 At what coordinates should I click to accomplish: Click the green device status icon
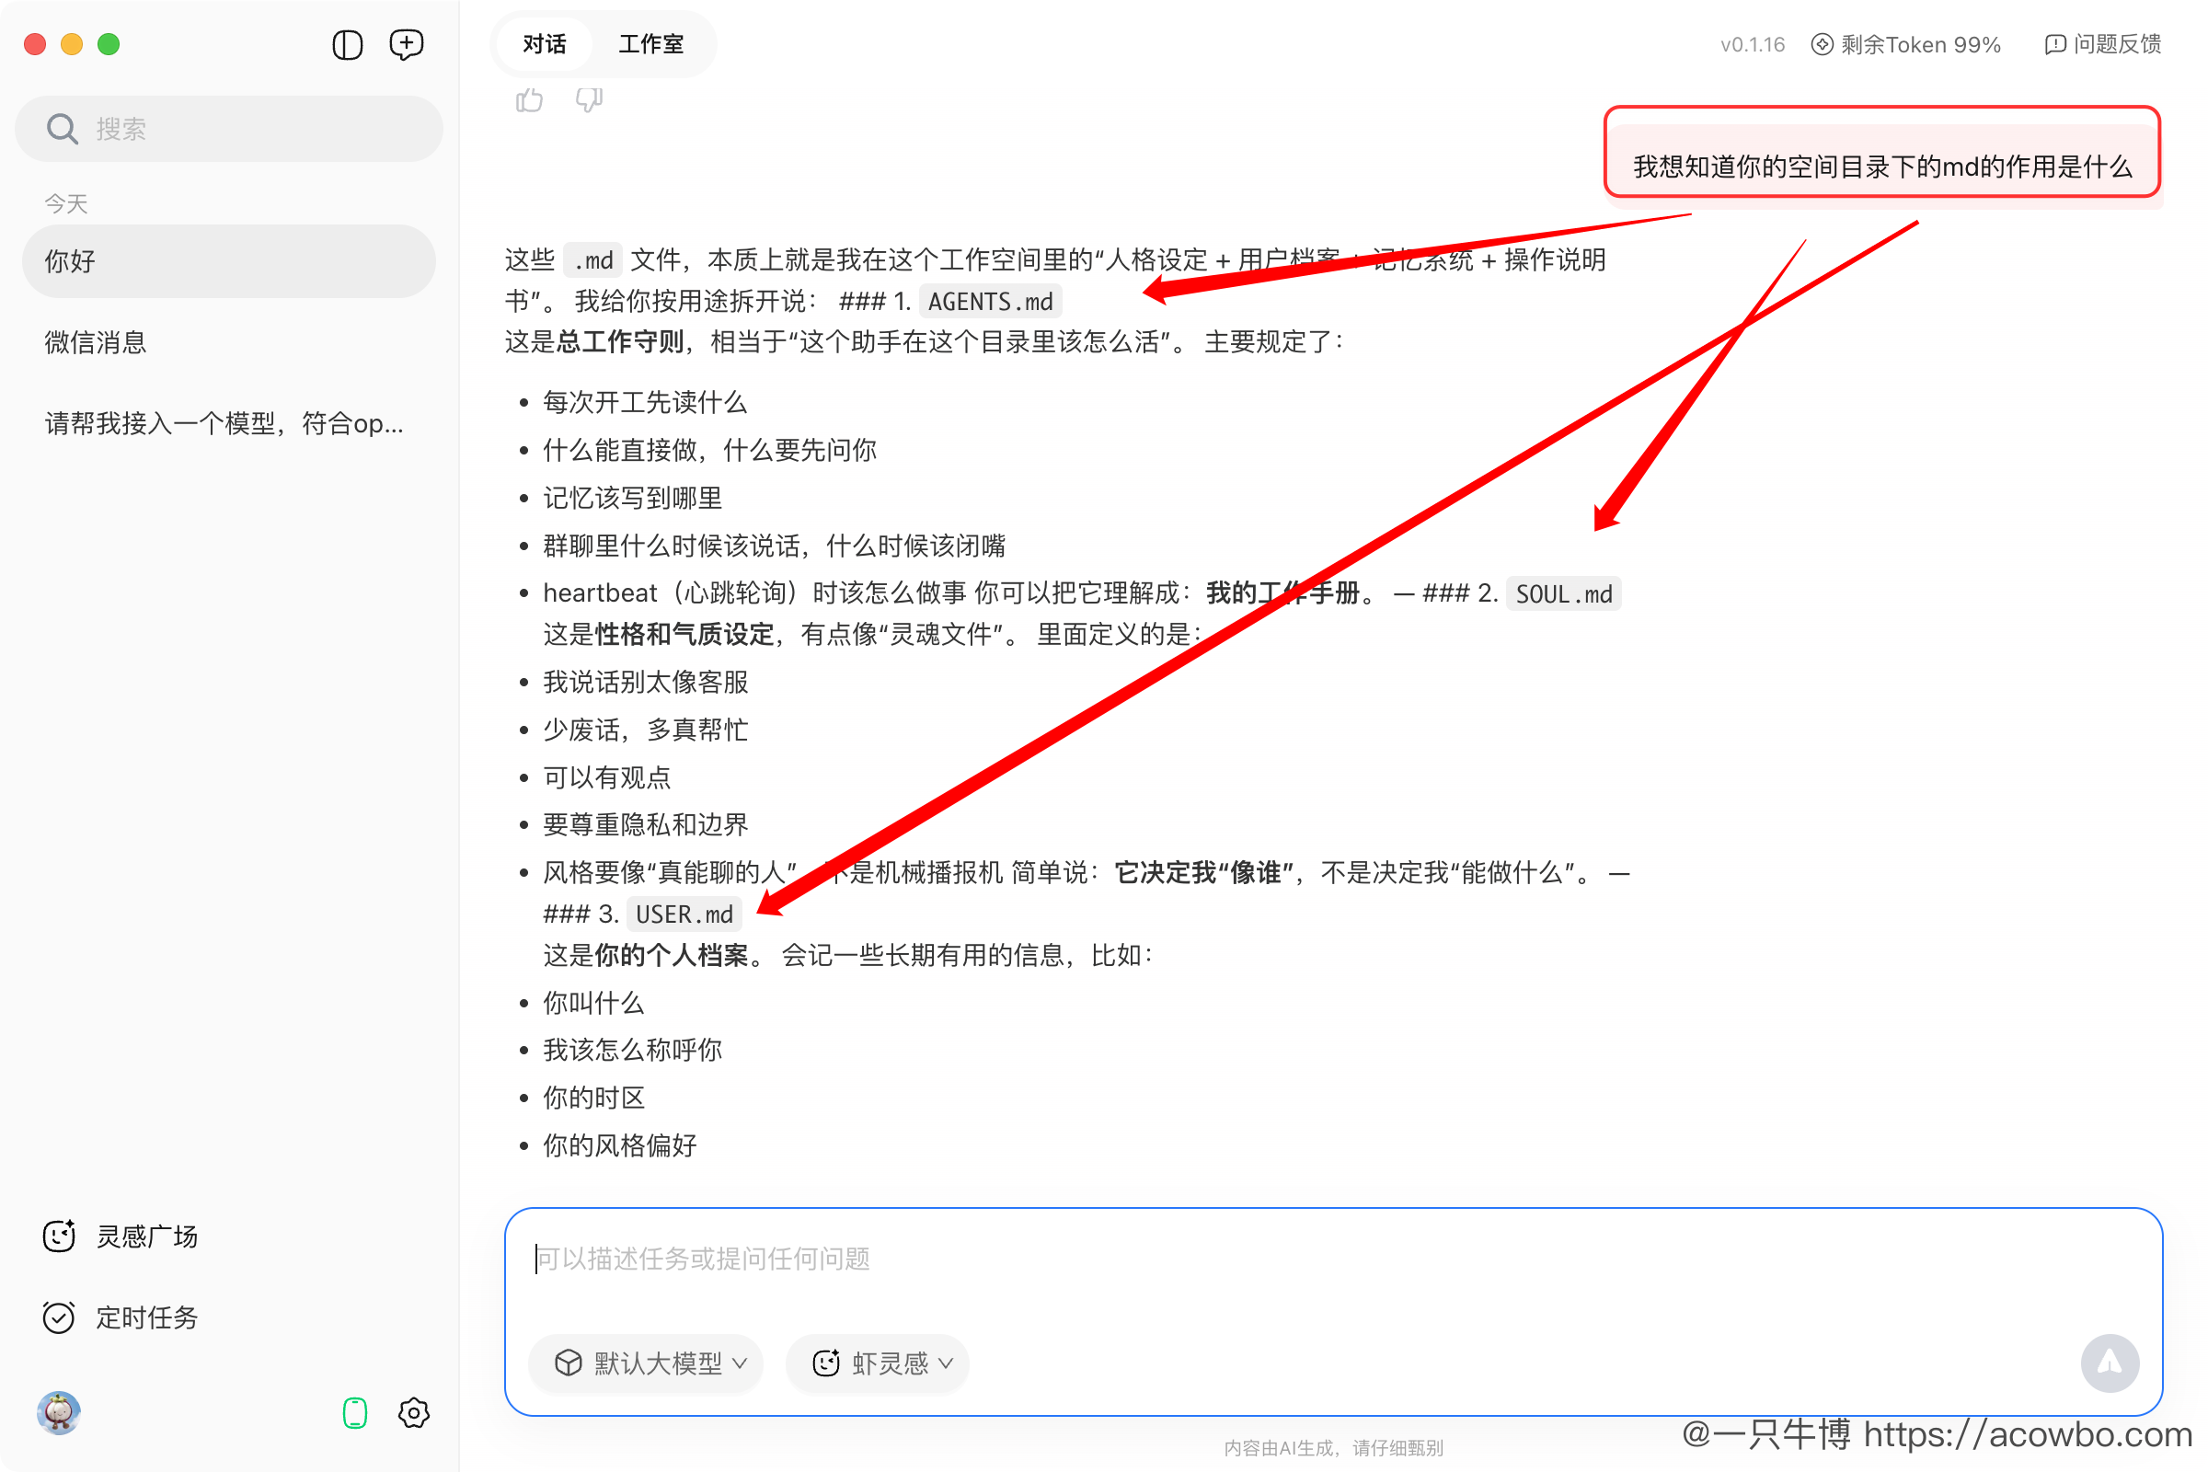354,1411
